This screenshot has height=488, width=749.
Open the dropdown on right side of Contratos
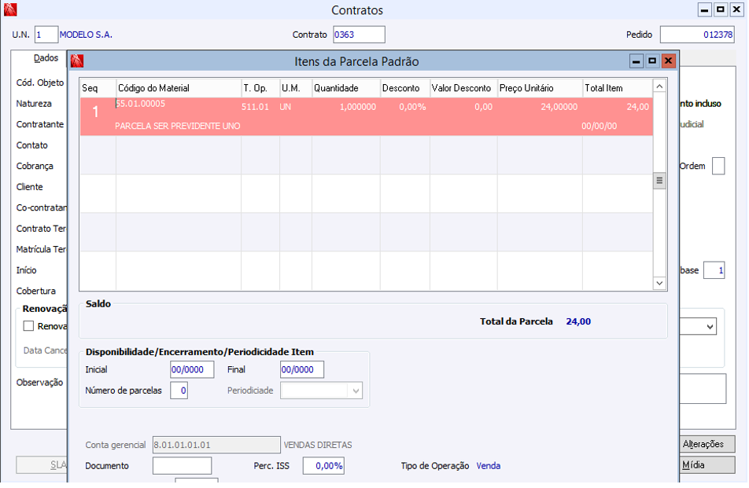pyautogui.click(x=710, y=327)
